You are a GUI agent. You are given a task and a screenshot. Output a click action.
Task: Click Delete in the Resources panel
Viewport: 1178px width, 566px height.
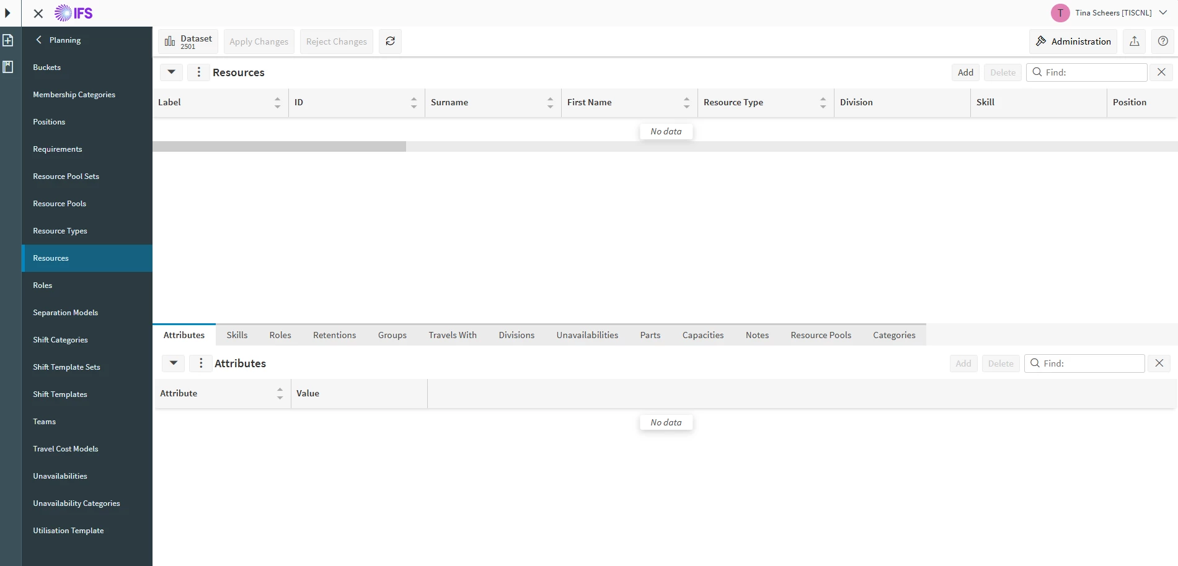(x=1003, y=72)
